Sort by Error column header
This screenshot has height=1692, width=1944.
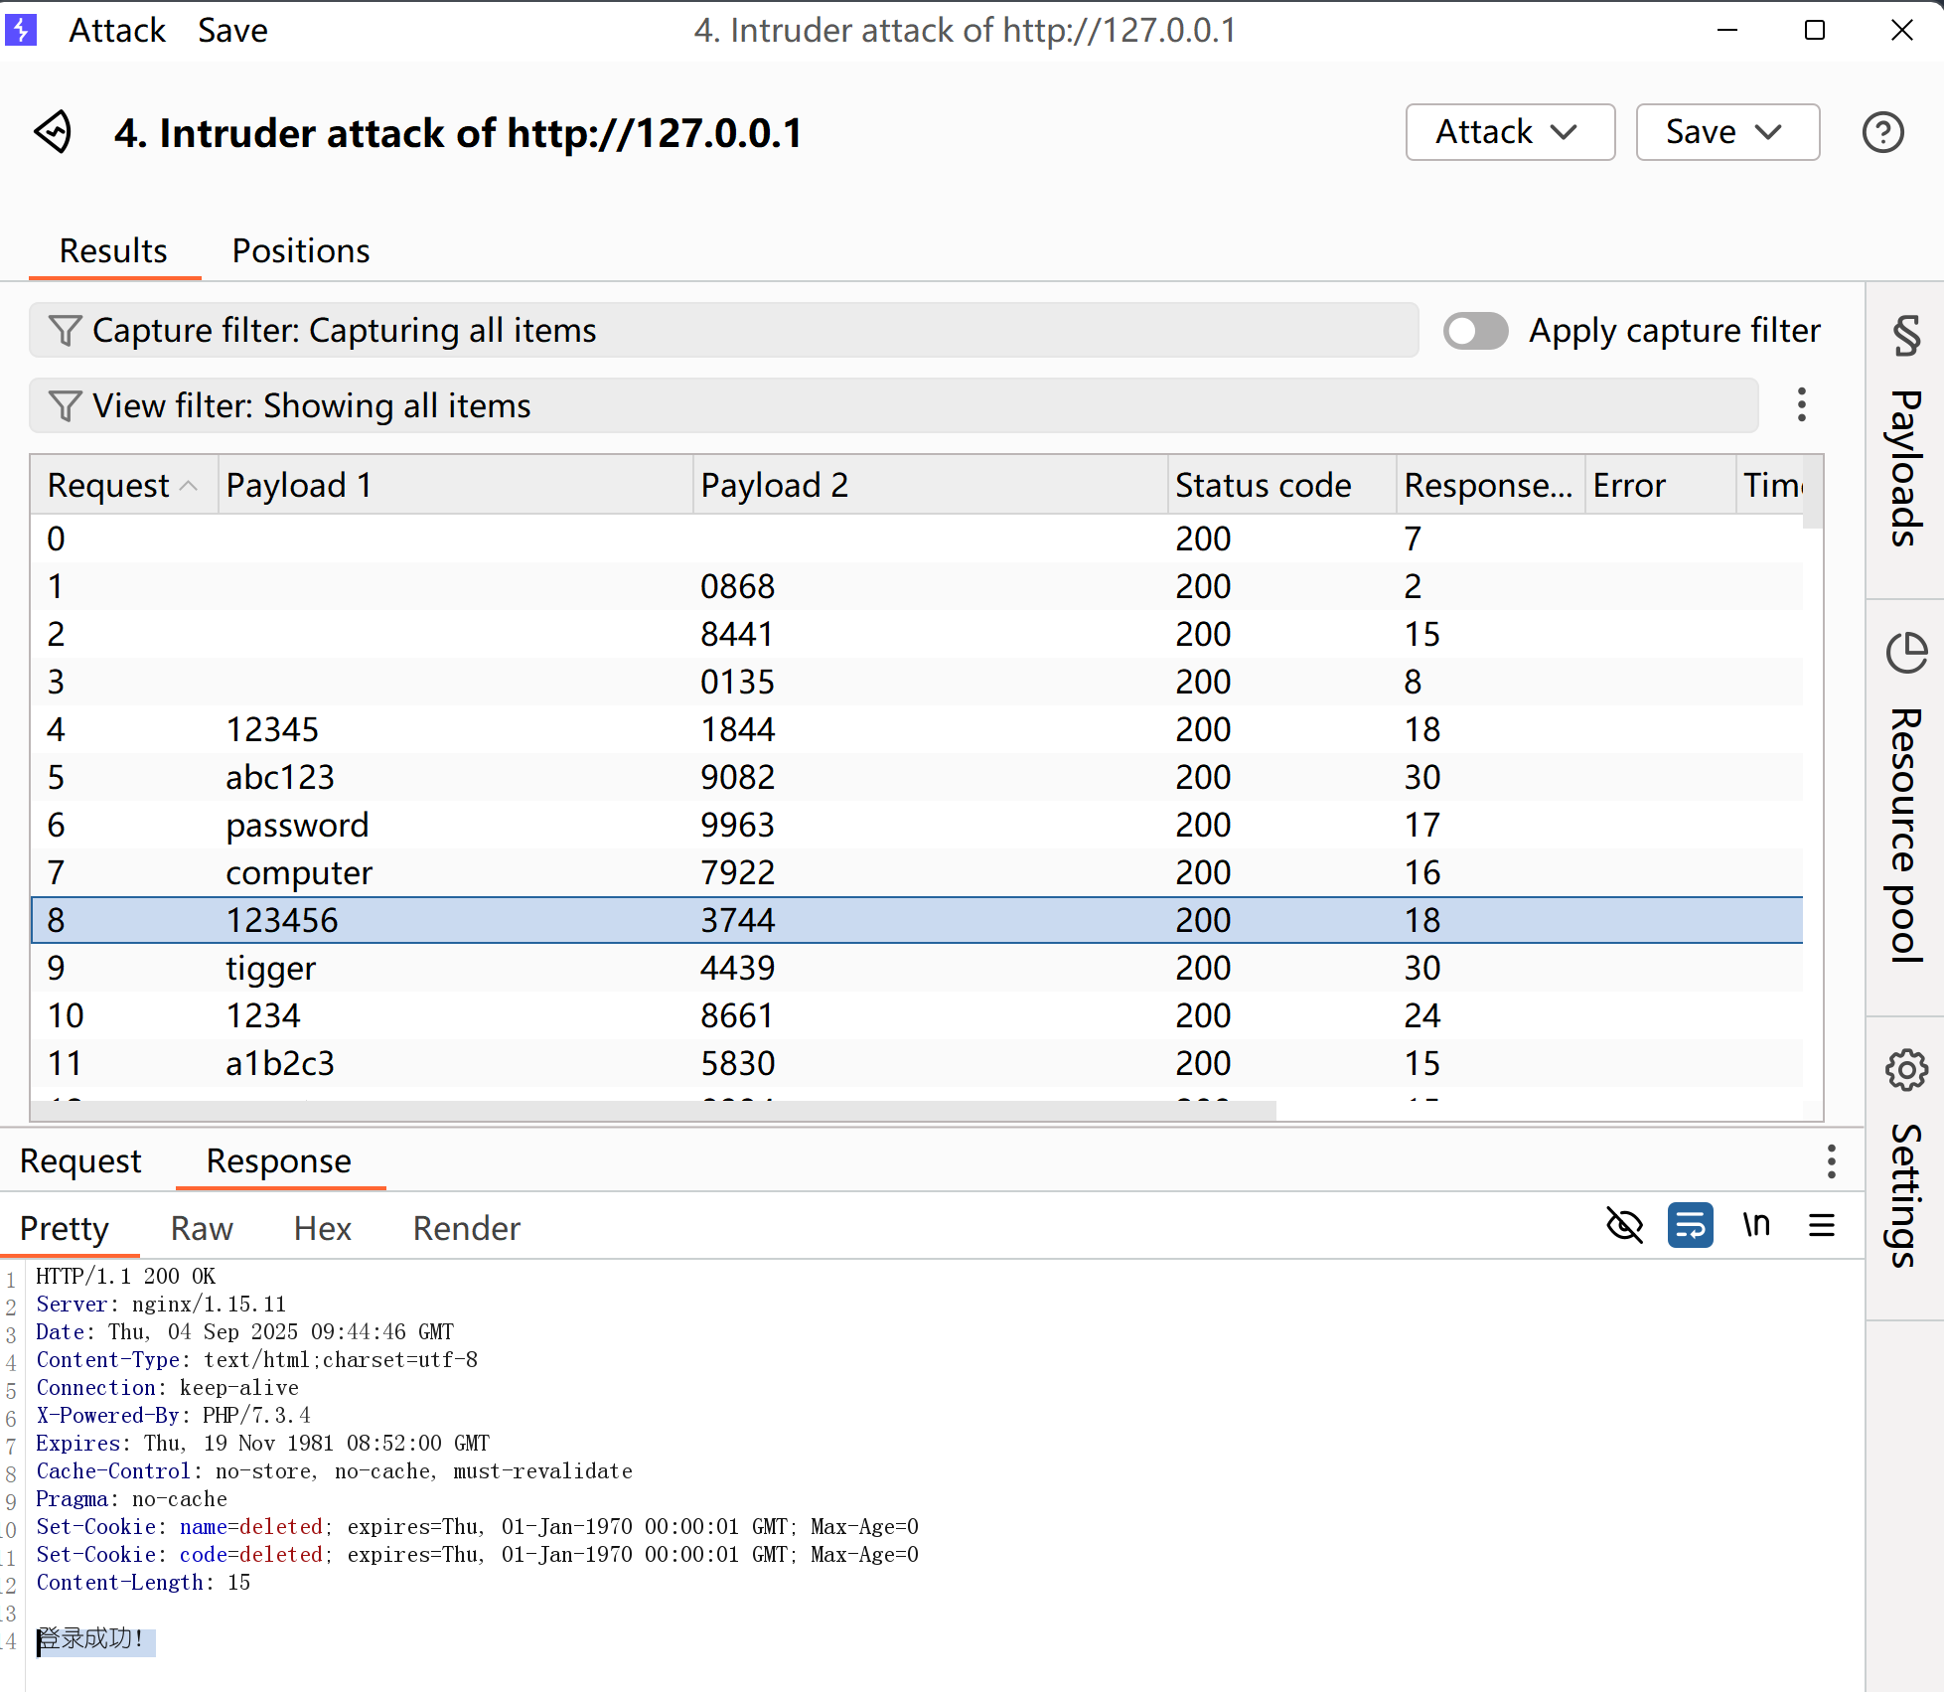pyautogui.click(x=1661, y=485)
